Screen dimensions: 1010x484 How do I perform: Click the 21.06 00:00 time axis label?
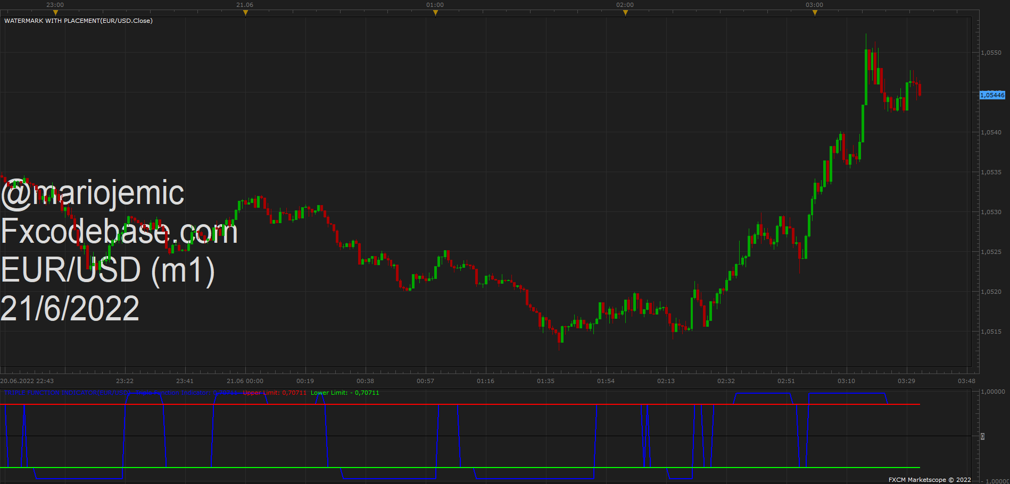(245, 381)
